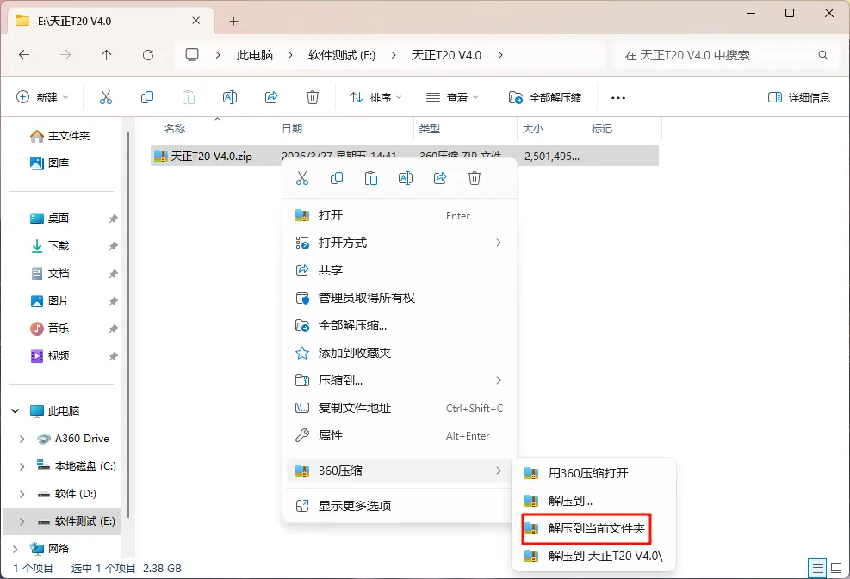Select 打开 in the context menu

(x=400, y=215)
